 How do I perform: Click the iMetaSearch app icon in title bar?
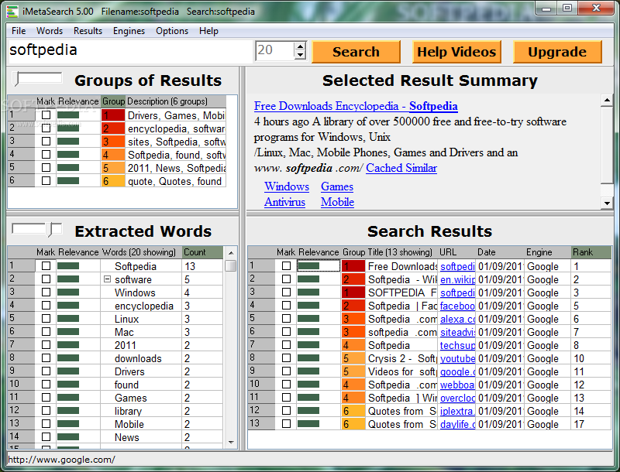click(x=12, y=12)
